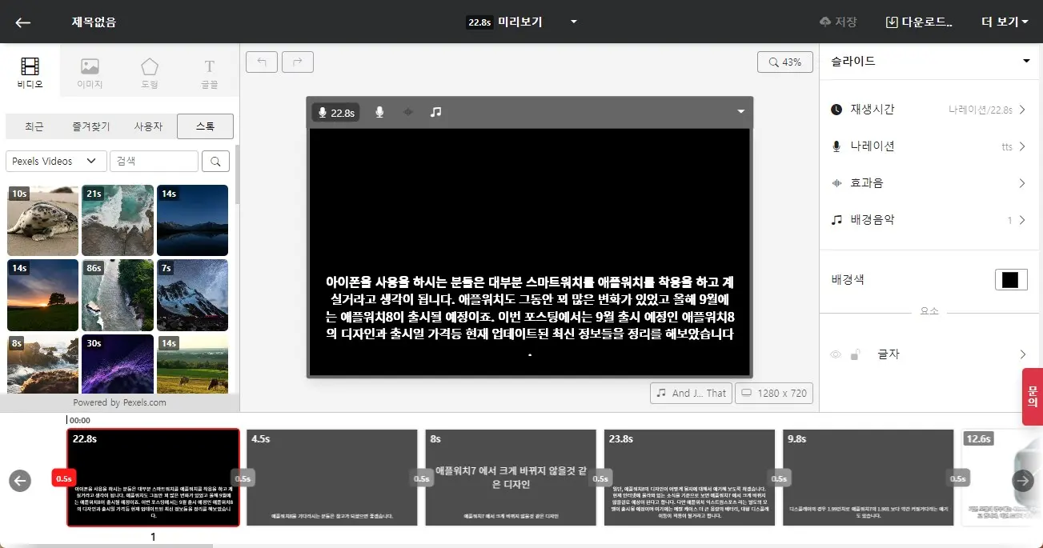Click the music note icon on slide header
Screen dimensions: 1043x548
[x=435, y=113]
